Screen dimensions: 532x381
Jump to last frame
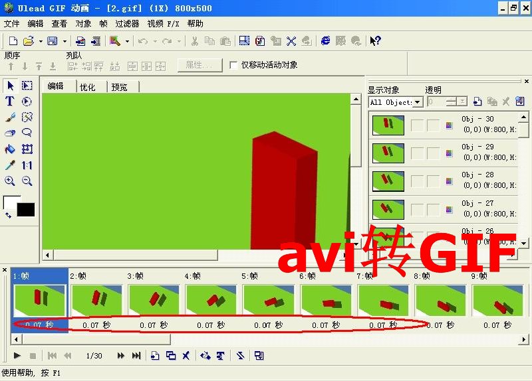(136, 356)
